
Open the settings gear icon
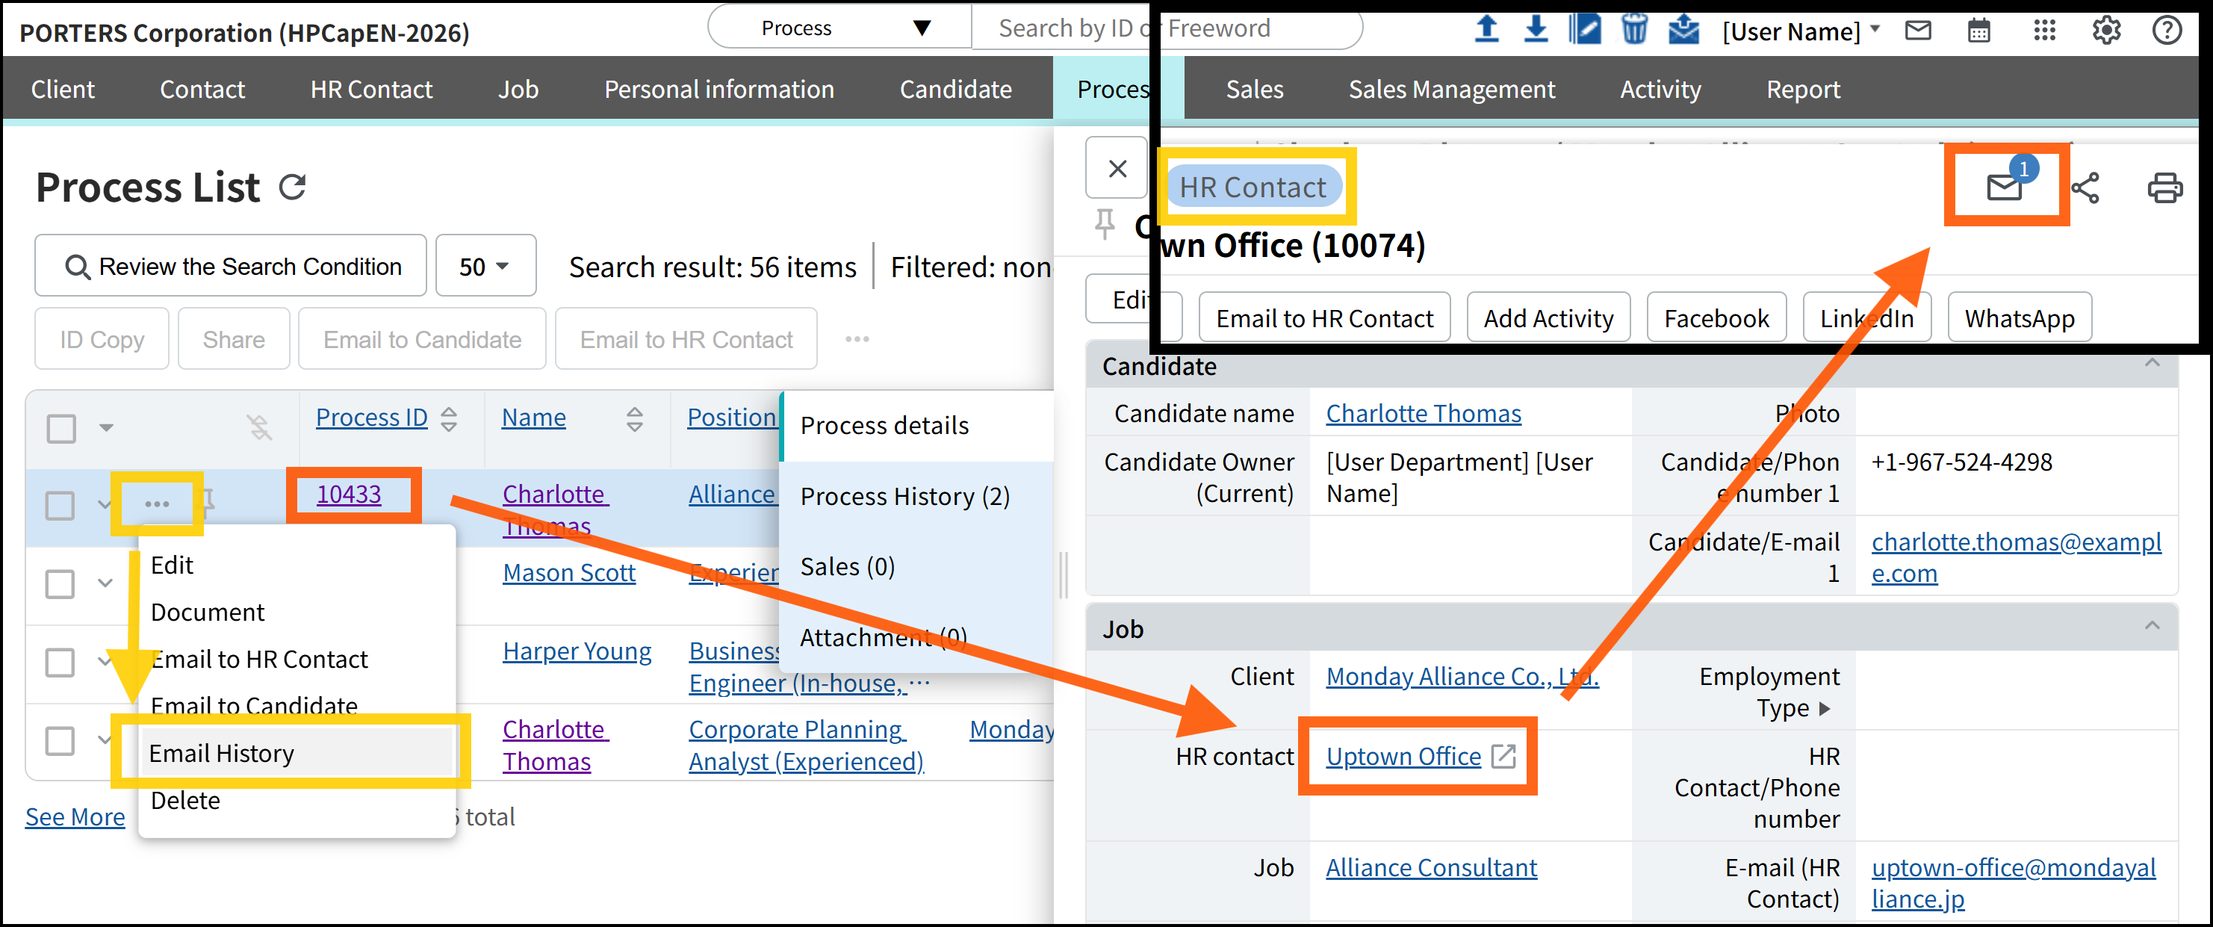click(x=2106, y=31)
